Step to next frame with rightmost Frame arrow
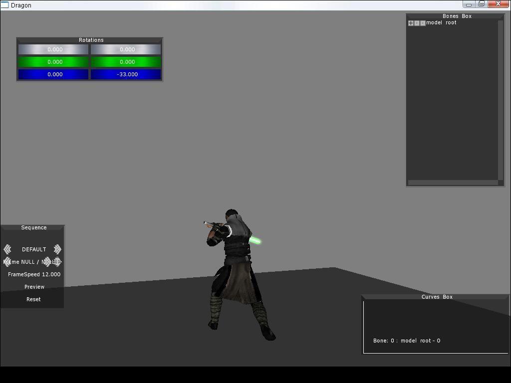The height and width of the screenshot is (383, 511). coord(58,262)
